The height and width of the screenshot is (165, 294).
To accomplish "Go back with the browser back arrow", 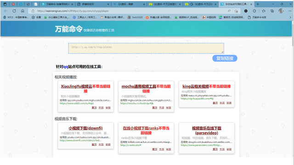I will [x=6, y=11].
